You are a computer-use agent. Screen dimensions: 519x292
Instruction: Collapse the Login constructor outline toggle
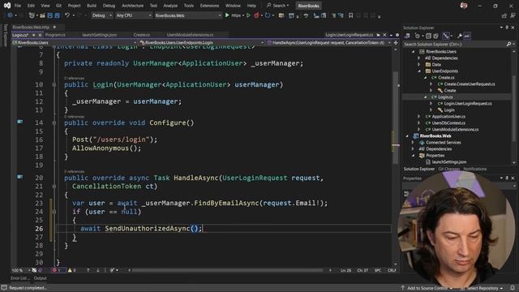click(x=54, y=84)
